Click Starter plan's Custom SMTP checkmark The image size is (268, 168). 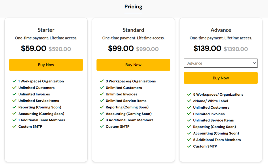[14, 126]
